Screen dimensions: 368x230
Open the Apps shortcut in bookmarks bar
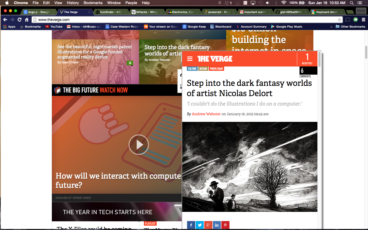9,27
